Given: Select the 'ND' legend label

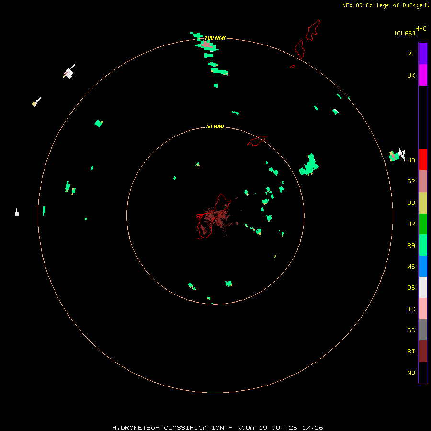Looking at the screenshot, I should click(411, 373).
